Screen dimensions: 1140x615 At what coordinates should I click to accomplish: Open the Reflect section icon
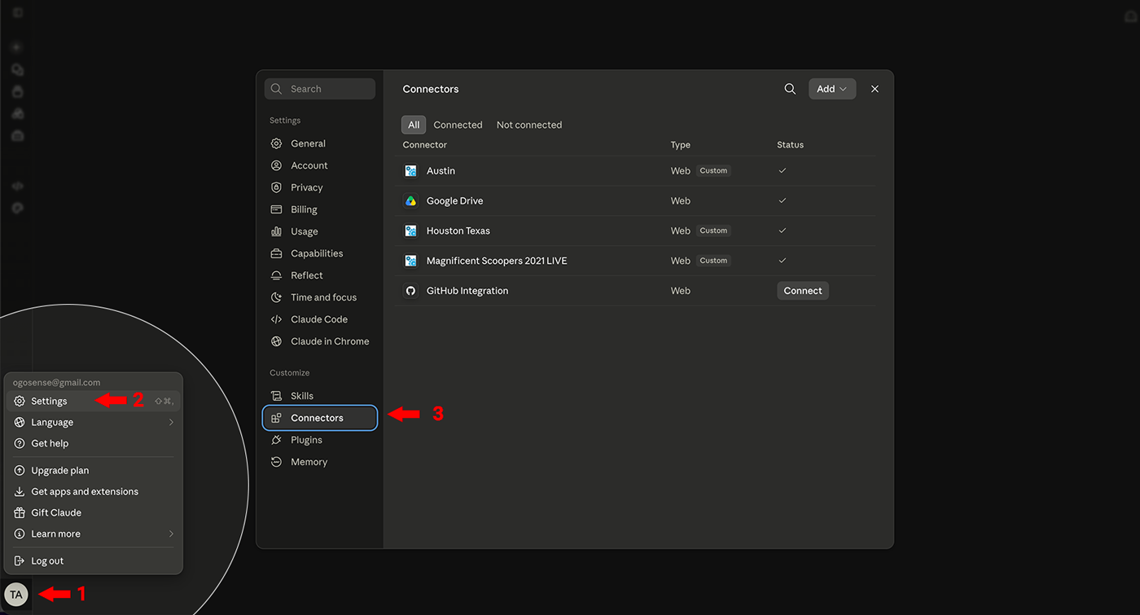click(276, 275)
